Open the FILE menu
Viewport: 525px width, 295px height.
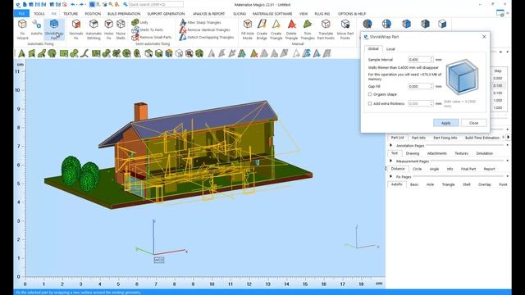point(21,13)
